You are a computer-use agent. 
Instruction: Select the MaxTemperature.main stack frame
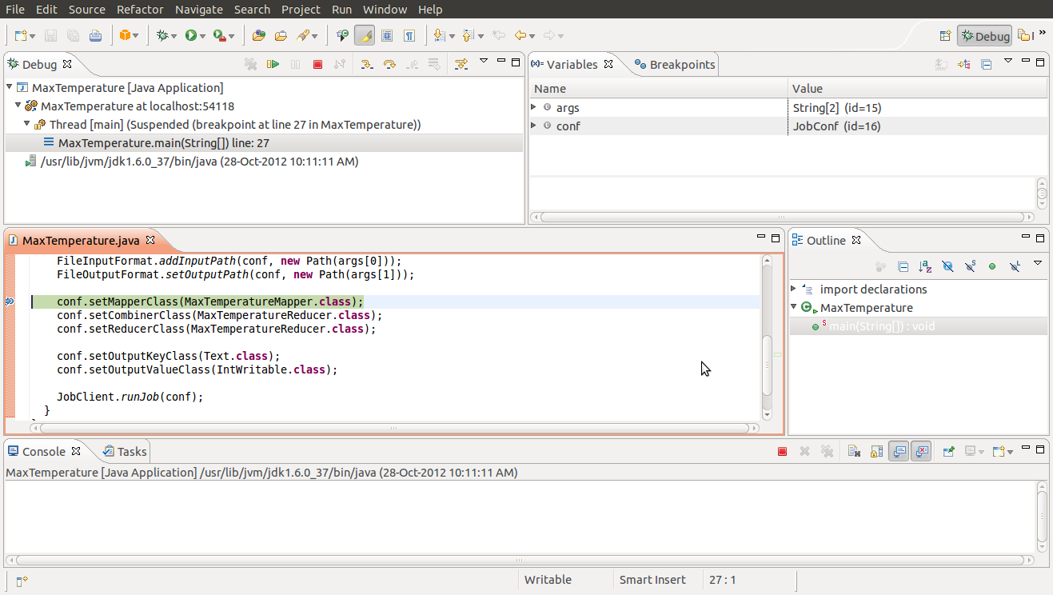(x=152, y=143)
